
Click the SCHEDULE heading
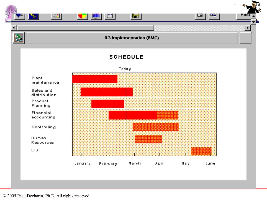[x=126, y=57]
